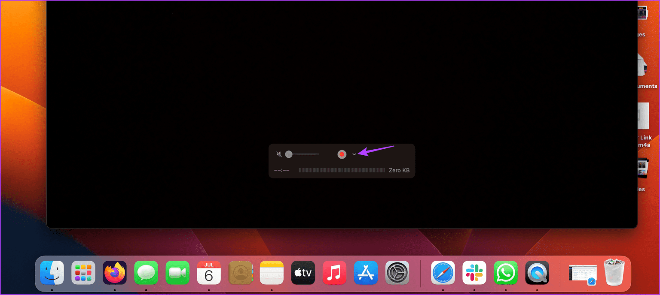Toggle the muted speaker icon

point(279,154)
